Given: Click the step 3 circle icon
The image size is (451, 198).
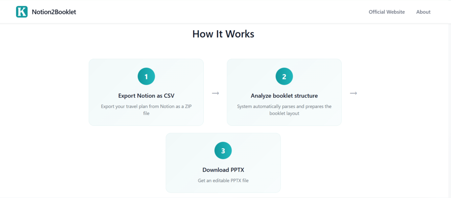Looking at the screenshot, I should (223, 151).
